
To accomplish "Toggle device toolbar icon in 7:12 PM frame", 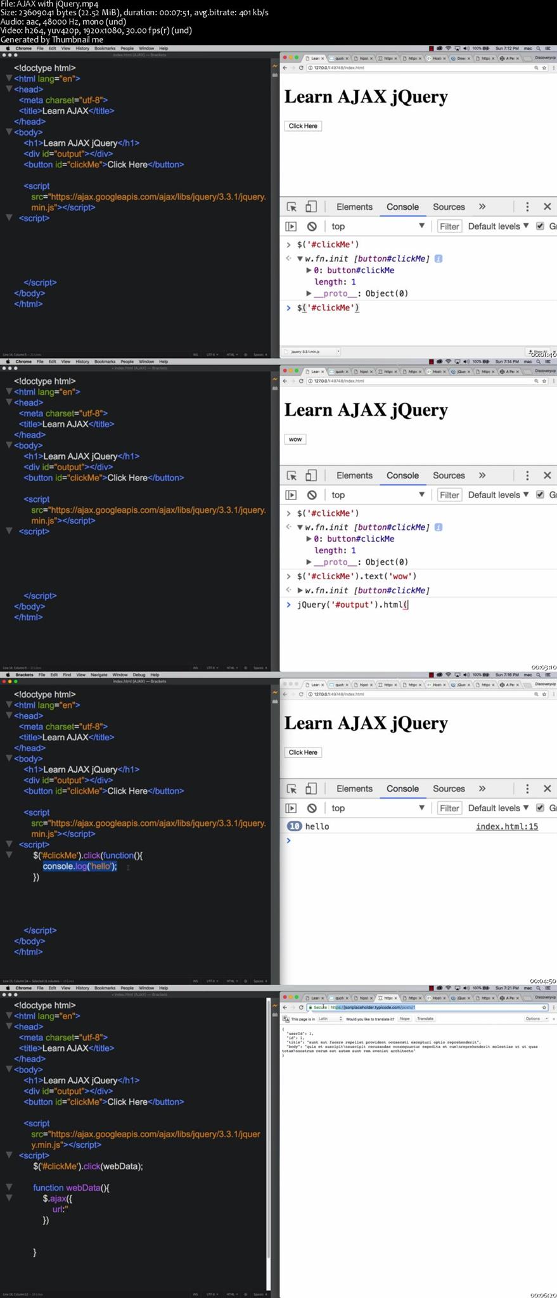I will click(x=311, y=207).
